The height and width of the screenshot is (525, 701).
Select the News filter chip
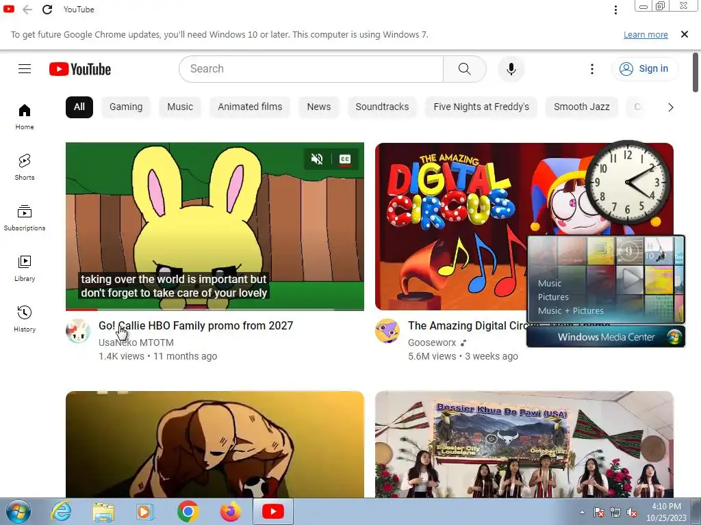click(x=319, y=107)
